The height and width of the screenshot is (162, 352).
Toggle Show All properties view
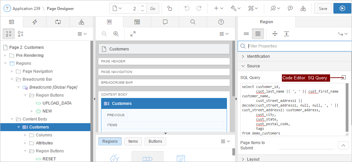[258, 34]
